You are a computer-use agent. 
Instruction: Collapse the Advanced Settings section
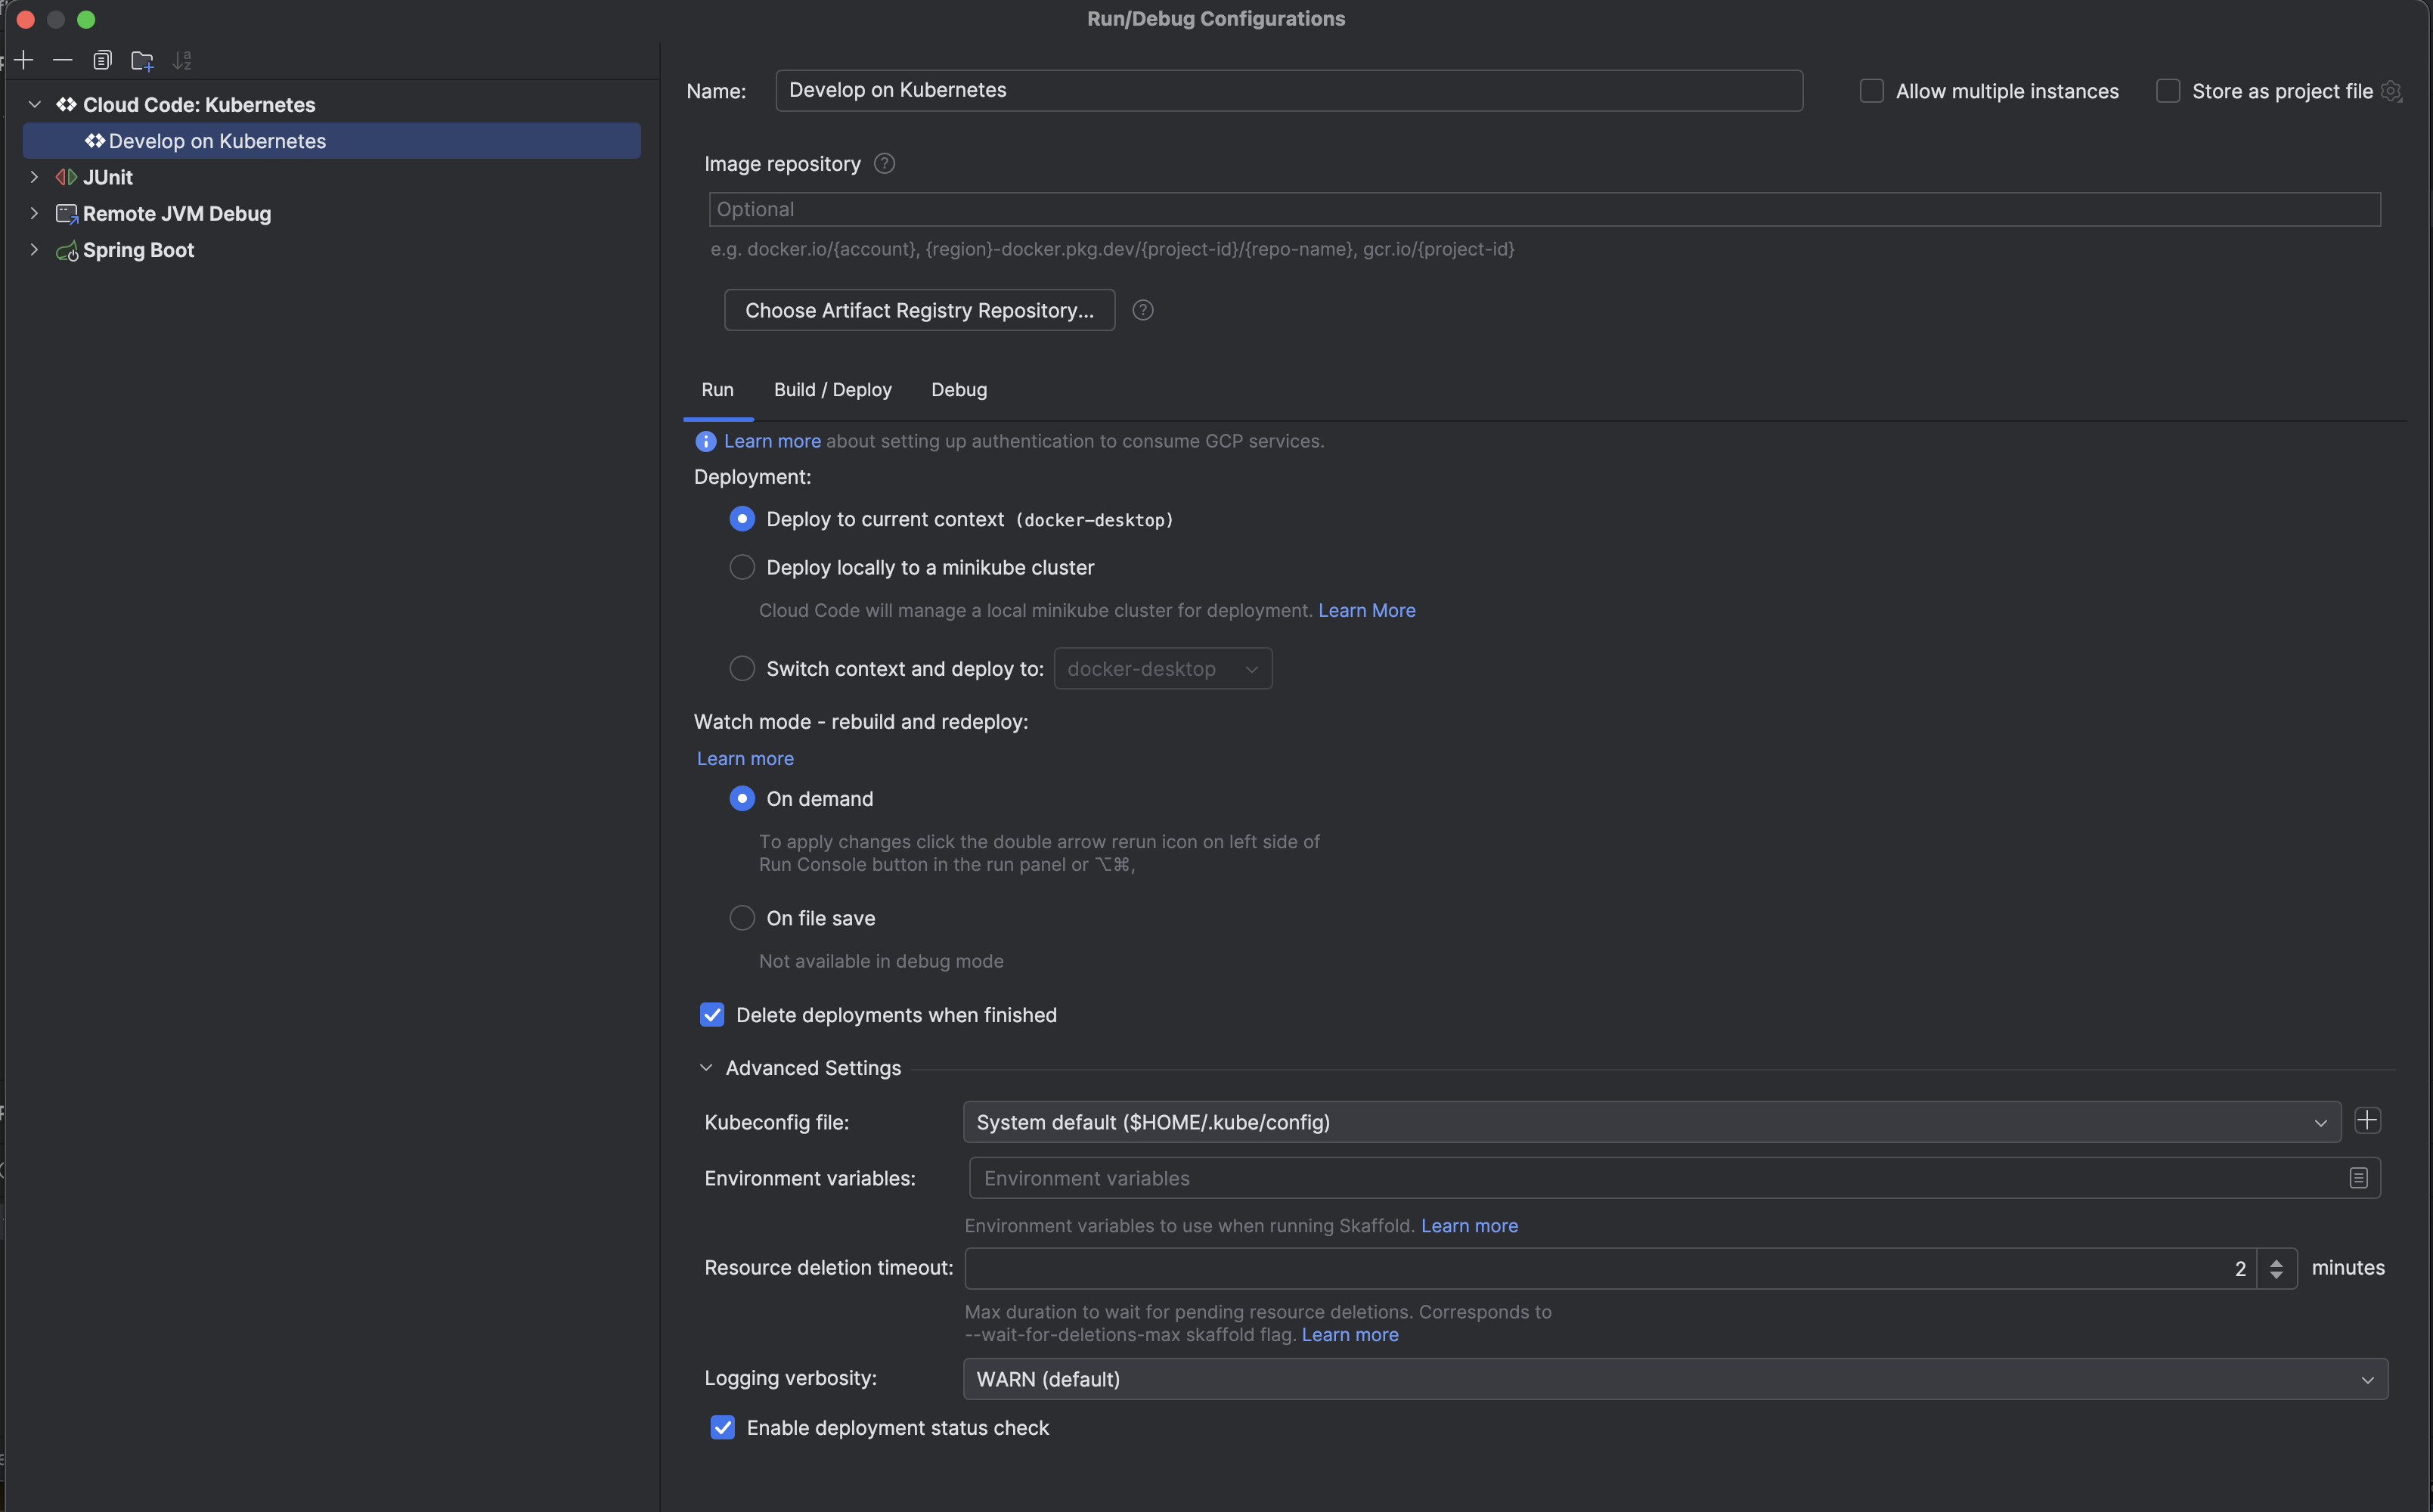(707, 1067)
